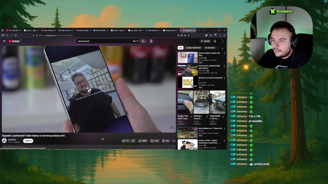Open options for Galaxy S26 Ultra video
This screenshot has width=328, height=184.
pyautogui.click(x=224, y=53)
